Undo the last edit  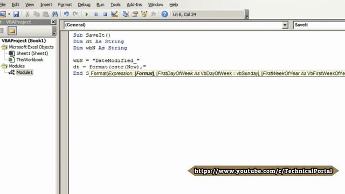pos(66,15)
